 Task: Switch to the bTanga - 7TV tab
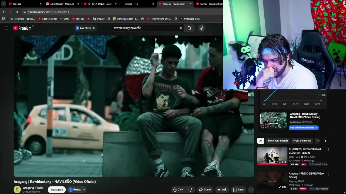tap(137, 4)
